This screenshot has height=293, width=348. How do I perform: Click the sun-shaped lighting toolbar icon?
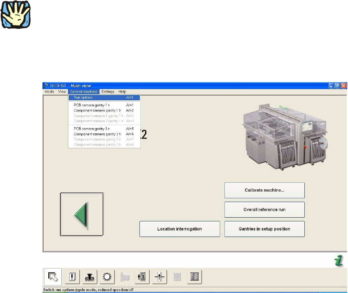[x=107, y=277]
